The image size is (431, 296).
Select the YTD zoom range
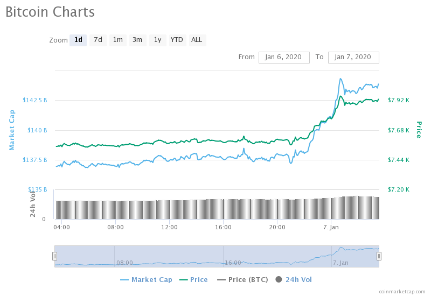(177, 40)
